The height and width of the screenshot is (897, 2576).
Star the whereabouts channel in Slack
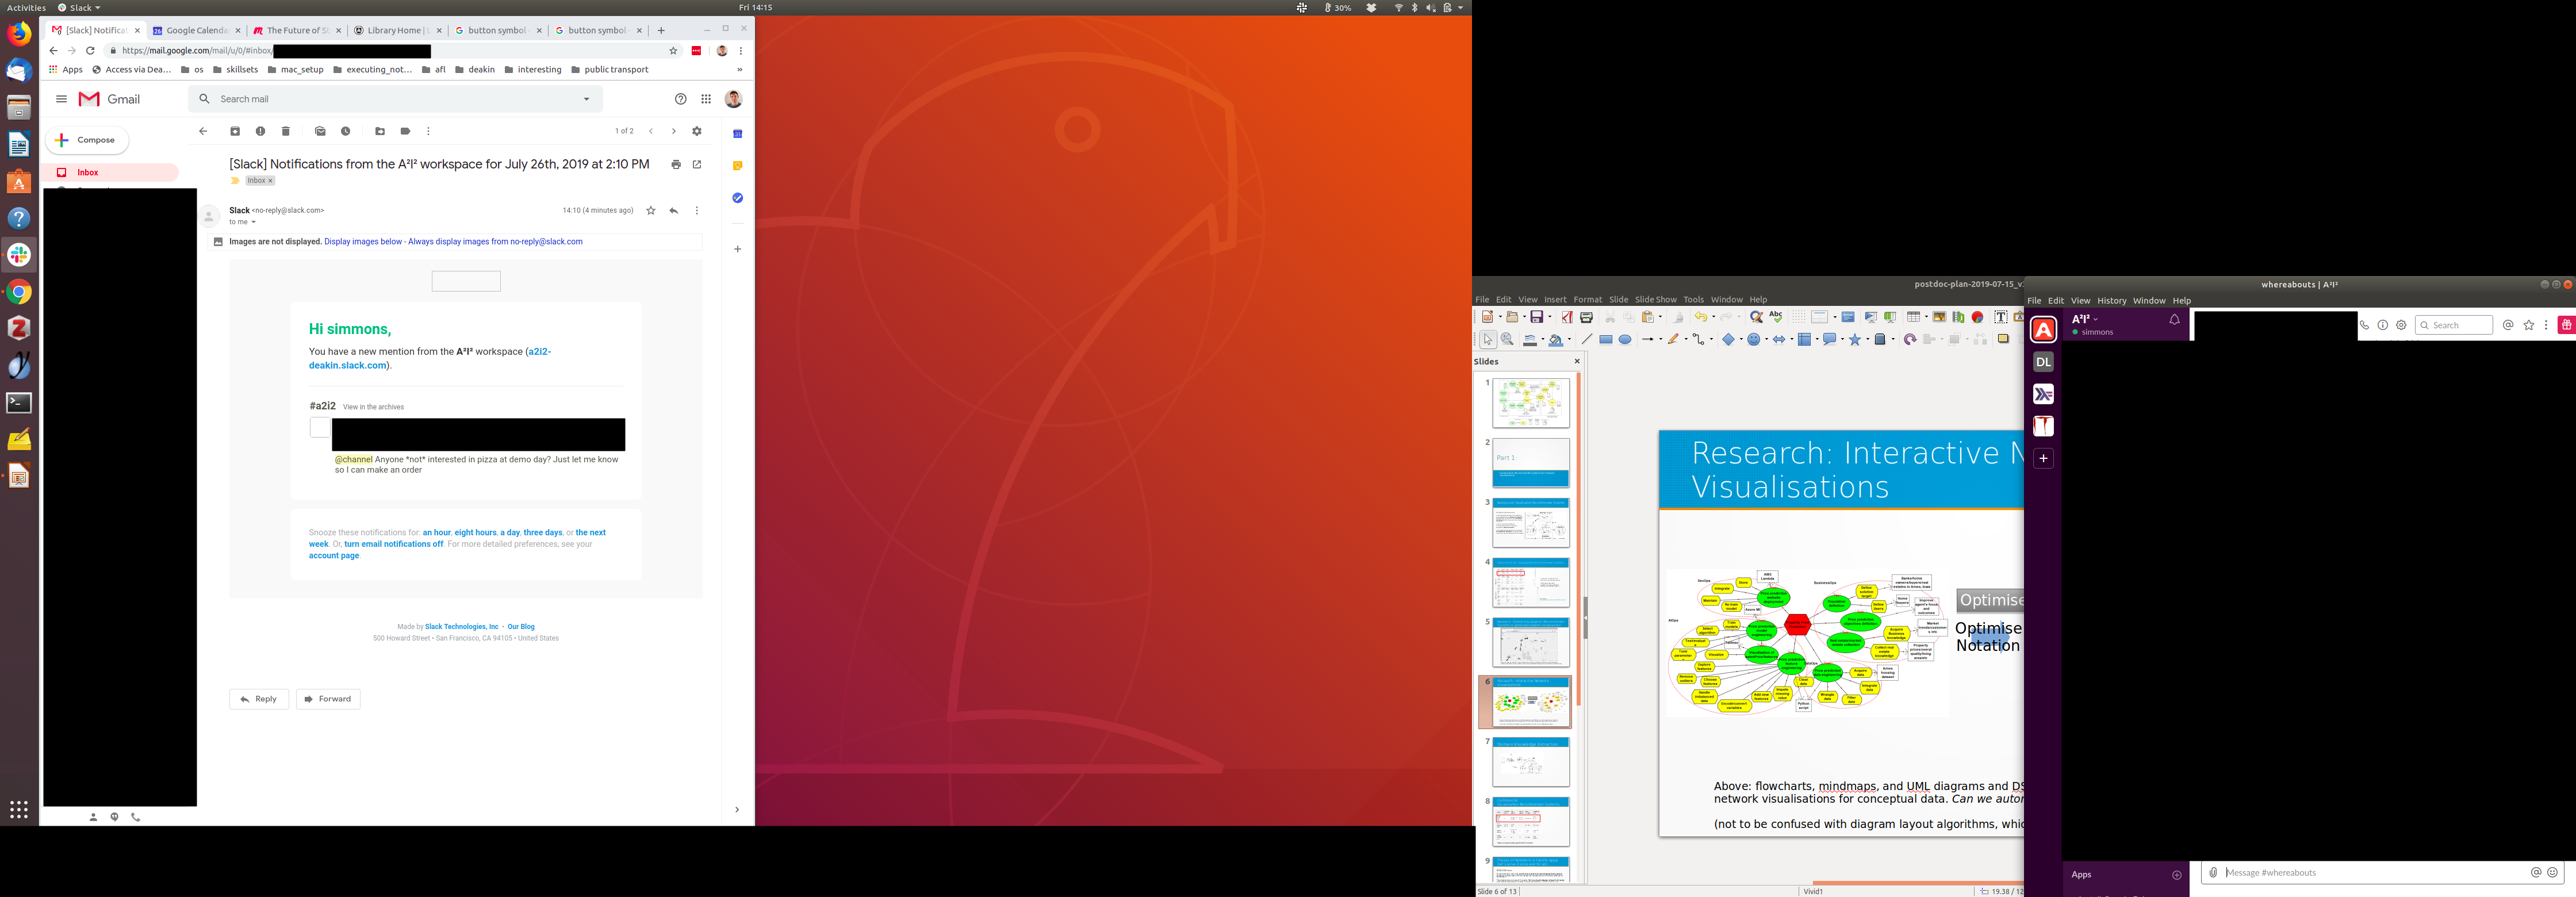pos(2529,325)
